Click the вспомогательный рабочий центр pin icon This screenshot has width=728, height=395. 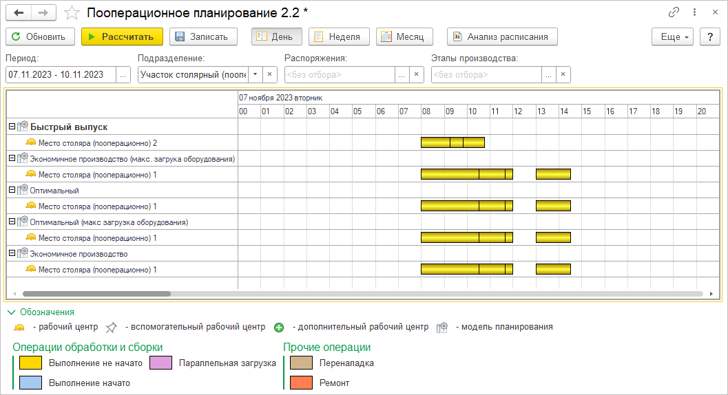point(112,328)
